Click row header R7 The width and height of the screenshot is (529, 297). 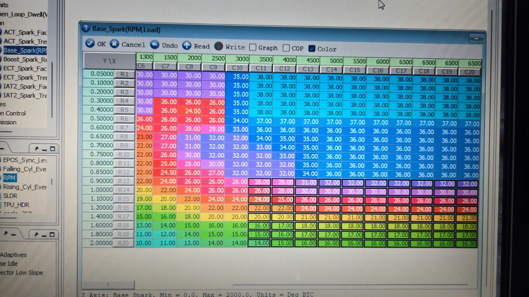pos(124,128)
